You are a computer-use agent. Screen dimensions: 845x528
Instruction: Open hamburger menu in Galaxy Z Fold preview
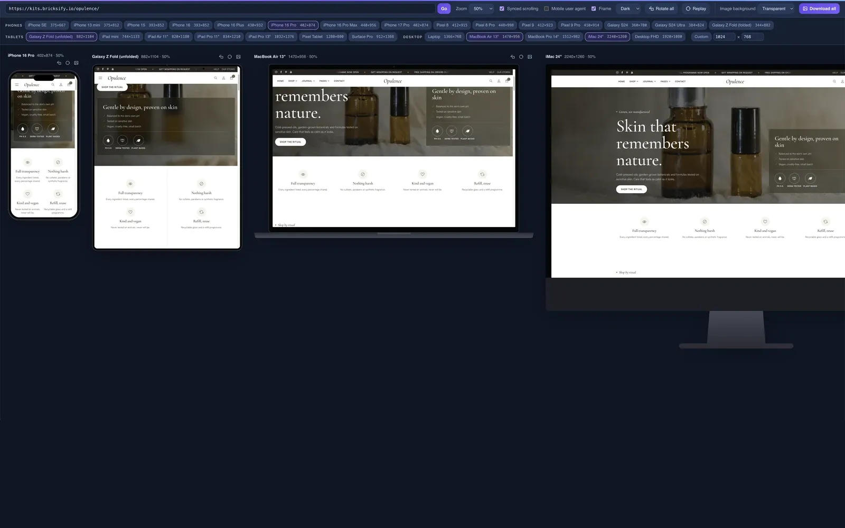tap(100, 78)
